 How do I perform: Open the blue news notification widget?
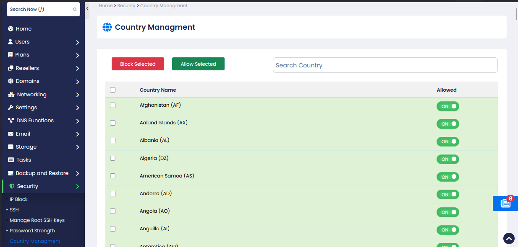tap(505, 203)
